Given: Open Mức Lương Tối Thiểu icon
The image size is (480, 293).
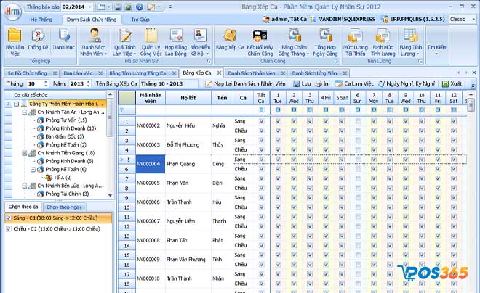Looking at the screenshot, I should click(x=355, y=42).
